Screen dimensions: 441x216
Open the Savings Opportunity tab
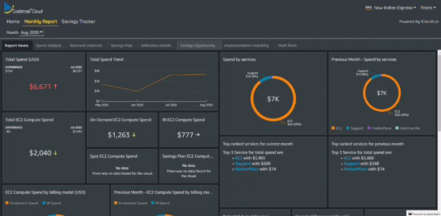click(198, 45)
